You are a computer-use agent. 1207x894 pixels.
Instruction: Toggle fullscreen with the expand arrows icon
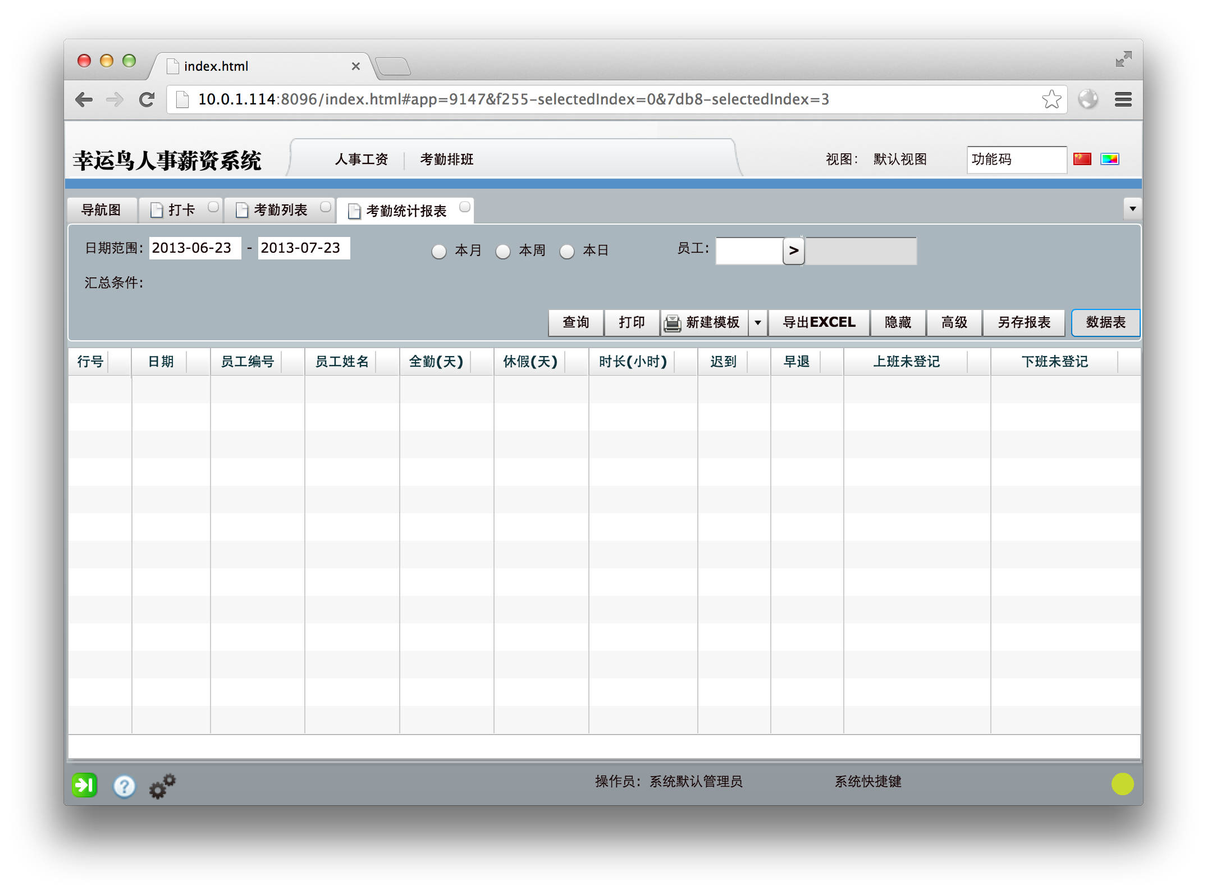point(1123,59)
